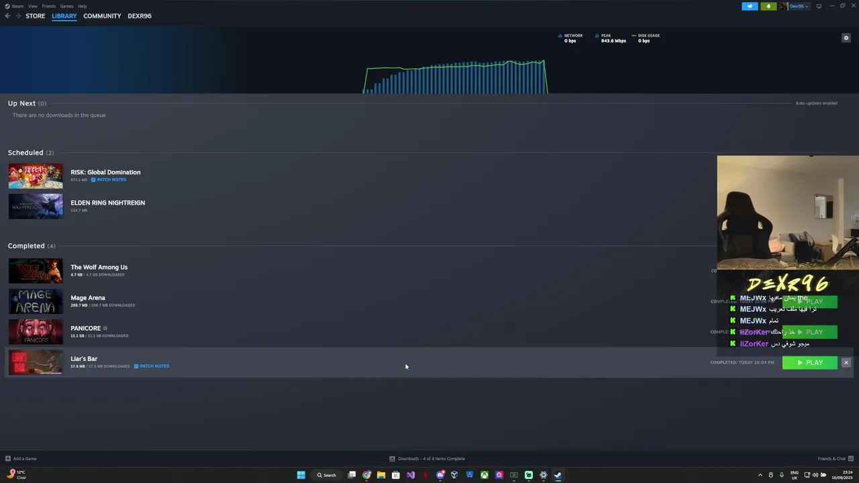This screenshot has height=483, width=859.
Task: Open Visual Studio from the taskbar
Action: 411,475
